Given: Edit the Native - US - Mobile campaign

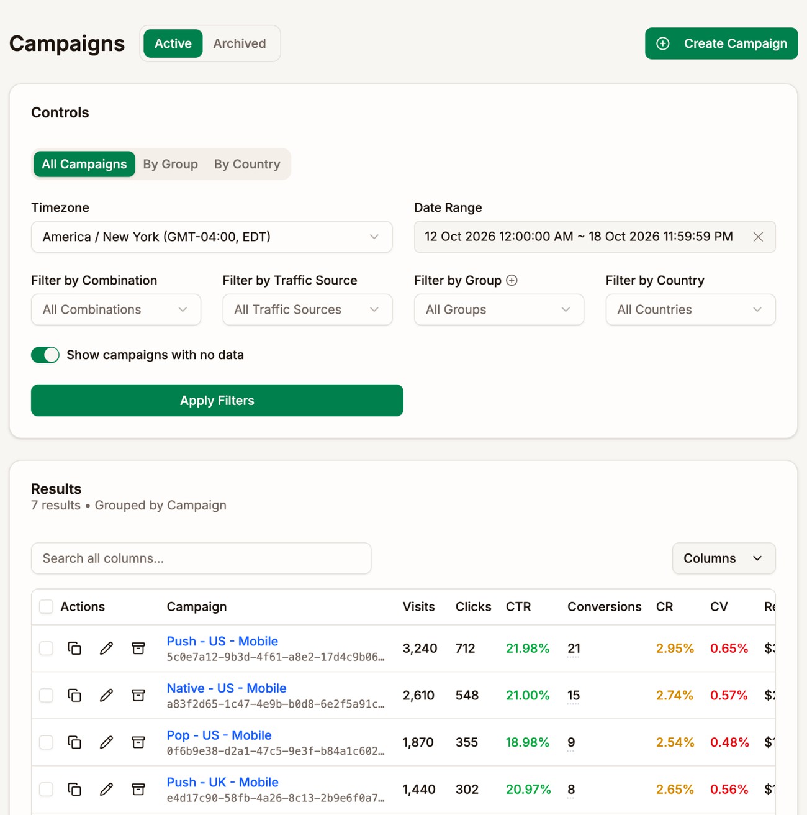Looking at the screenshot, I should (106, 695).
